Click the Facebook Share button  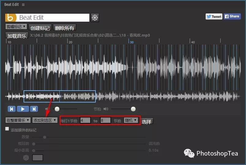coord(232,16)
